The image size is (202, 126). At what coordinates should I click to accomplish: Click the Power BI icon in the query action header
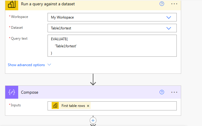(x=12, y=4)
